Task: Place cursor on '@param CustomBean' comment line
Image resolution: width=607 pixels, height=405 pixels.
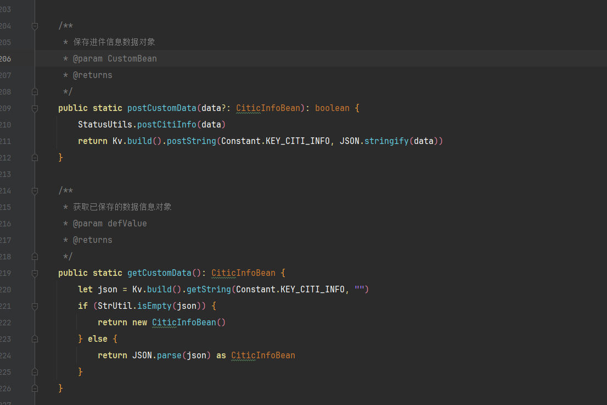Action: click(x=115, y=59)
